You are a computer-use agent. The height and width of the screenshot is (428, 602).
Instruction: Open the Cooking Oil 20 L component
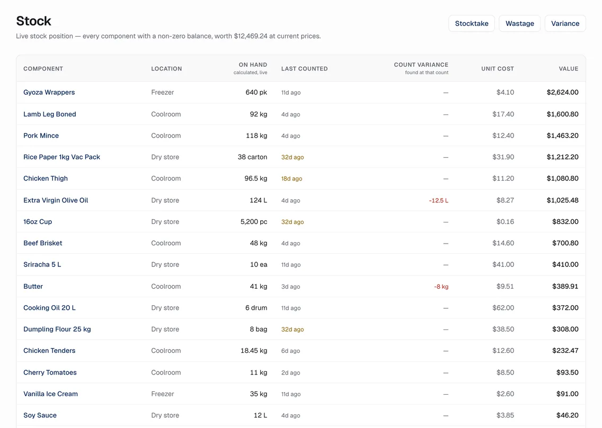49,308
